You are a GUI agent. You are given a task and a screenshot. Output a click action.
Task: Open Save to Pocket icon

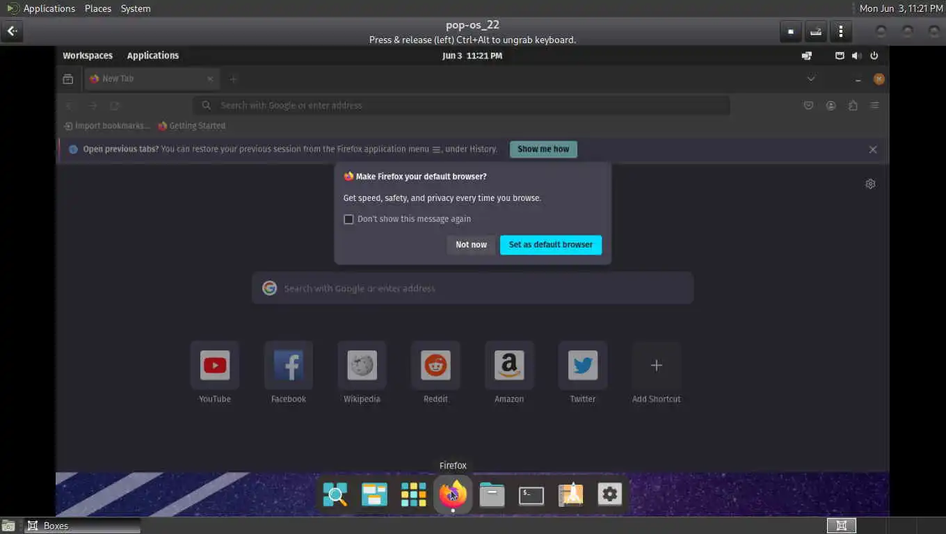808,106
